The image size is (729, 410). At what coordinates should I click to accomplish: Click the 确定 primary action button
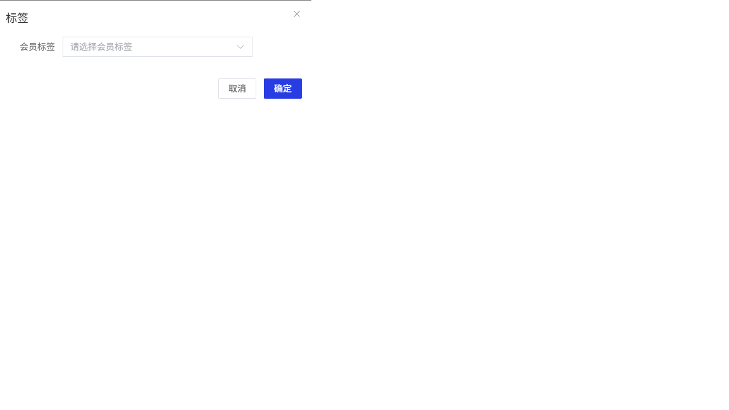point(283,89)
